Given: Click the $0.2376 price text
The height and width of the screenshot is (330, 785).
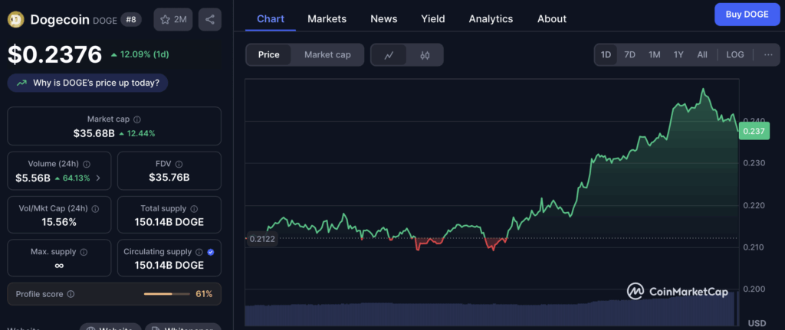Looking at the screenshot, I should coord(54,54).
